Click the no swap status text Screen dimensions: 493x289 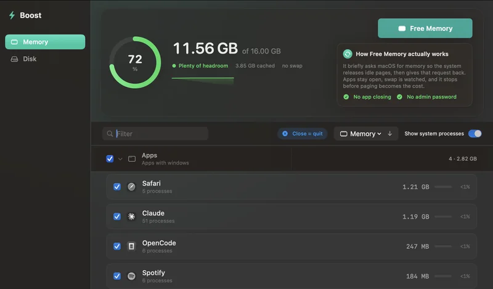click(x=292, y=66)
